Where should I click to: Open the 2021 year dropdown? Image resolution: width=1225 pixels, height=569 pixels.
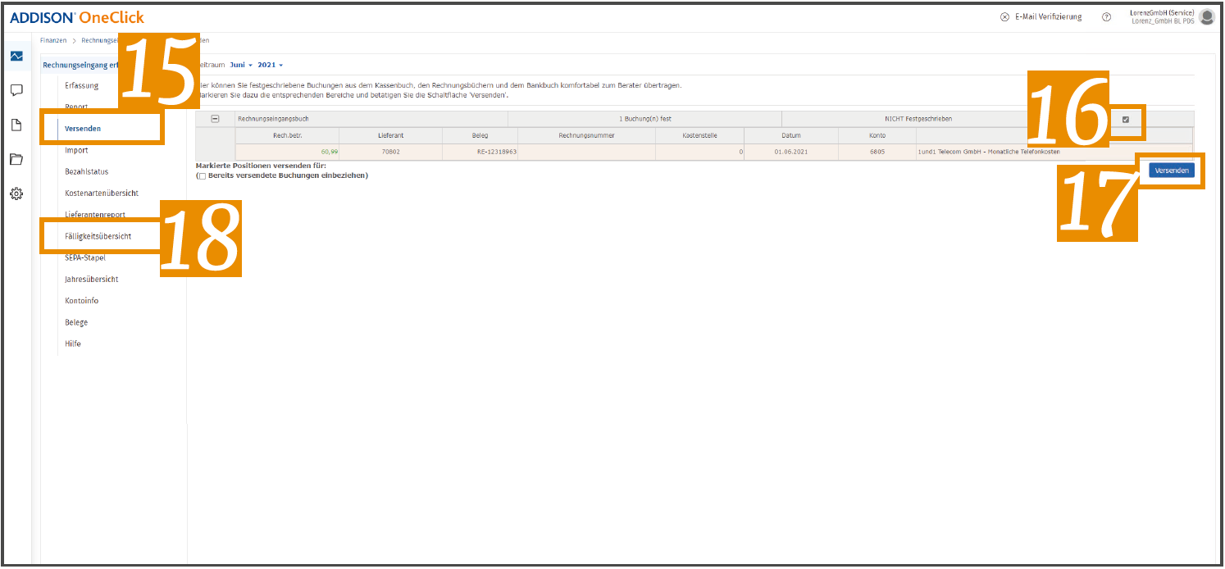(270, 65)
